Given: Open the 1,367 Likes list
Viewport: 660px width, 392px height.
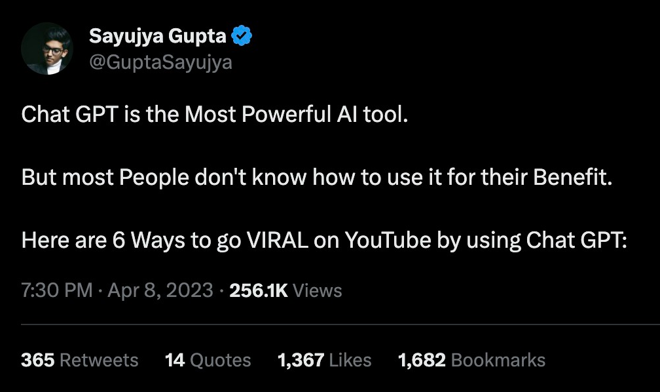Looking at the screenshot, I should tap(324, 360).
